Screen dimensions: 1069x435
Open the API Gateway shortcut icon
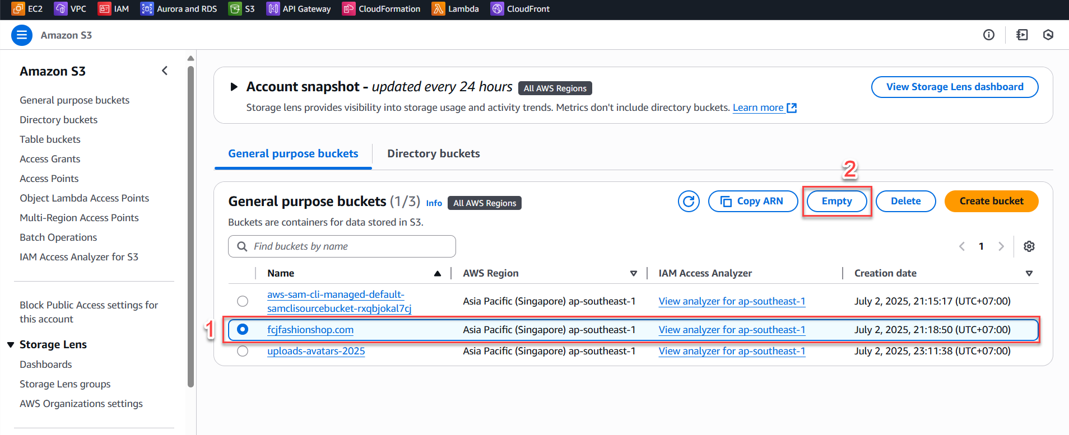point(273,8)
